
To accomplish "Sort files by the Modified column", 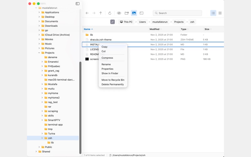I will [x=156, y=29].
